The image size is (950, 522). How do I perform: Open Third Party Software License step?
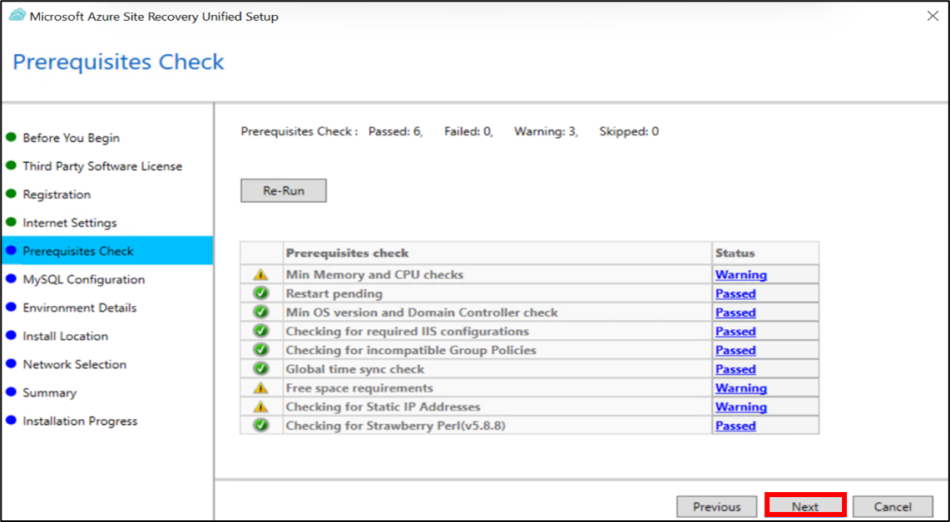(x=102, y=166)
